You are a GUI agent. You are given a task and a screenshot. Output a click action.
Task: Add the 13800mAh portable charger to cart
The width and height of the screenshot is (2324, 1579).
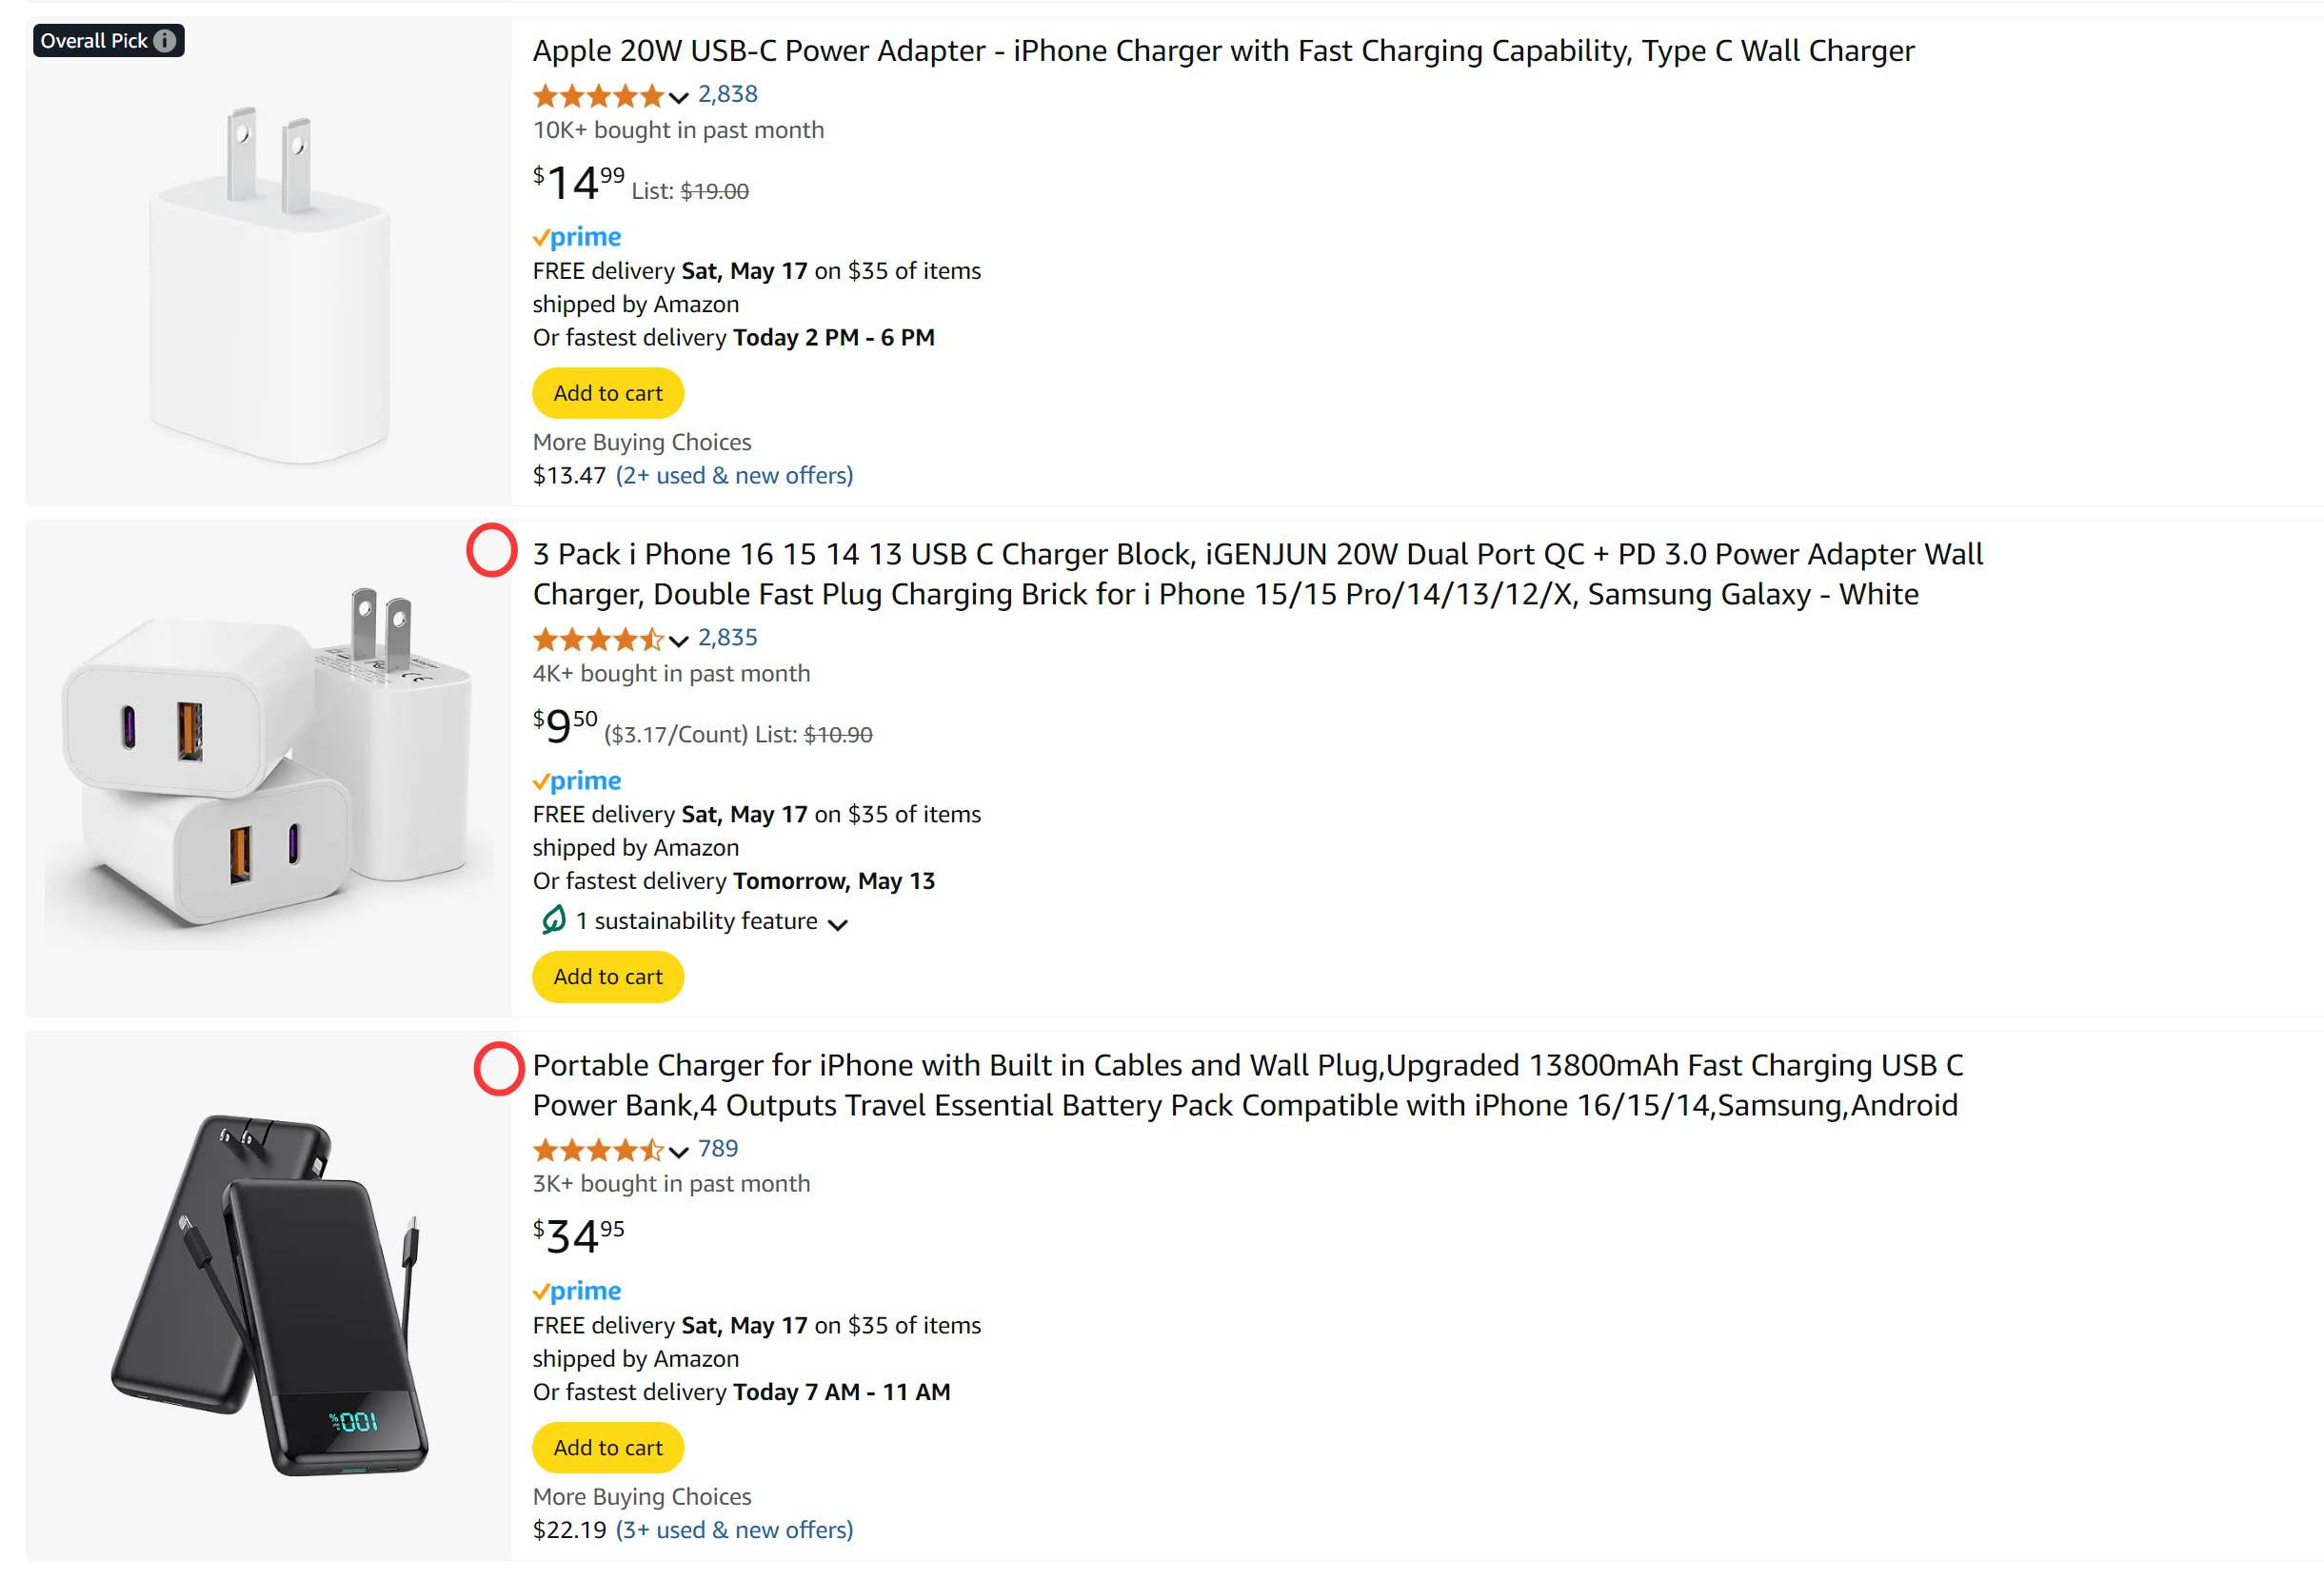(608, 1448)
